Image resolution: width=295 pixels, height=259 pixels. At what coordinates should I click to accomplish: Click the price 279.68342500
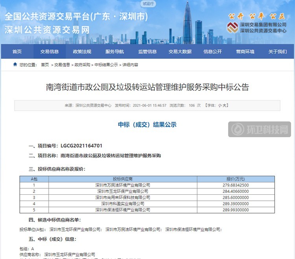coord(236,185)
